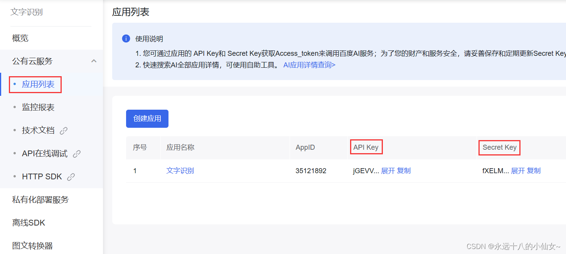Expand the API Key value with 展开
566x254 pixels.
point(388,171)
